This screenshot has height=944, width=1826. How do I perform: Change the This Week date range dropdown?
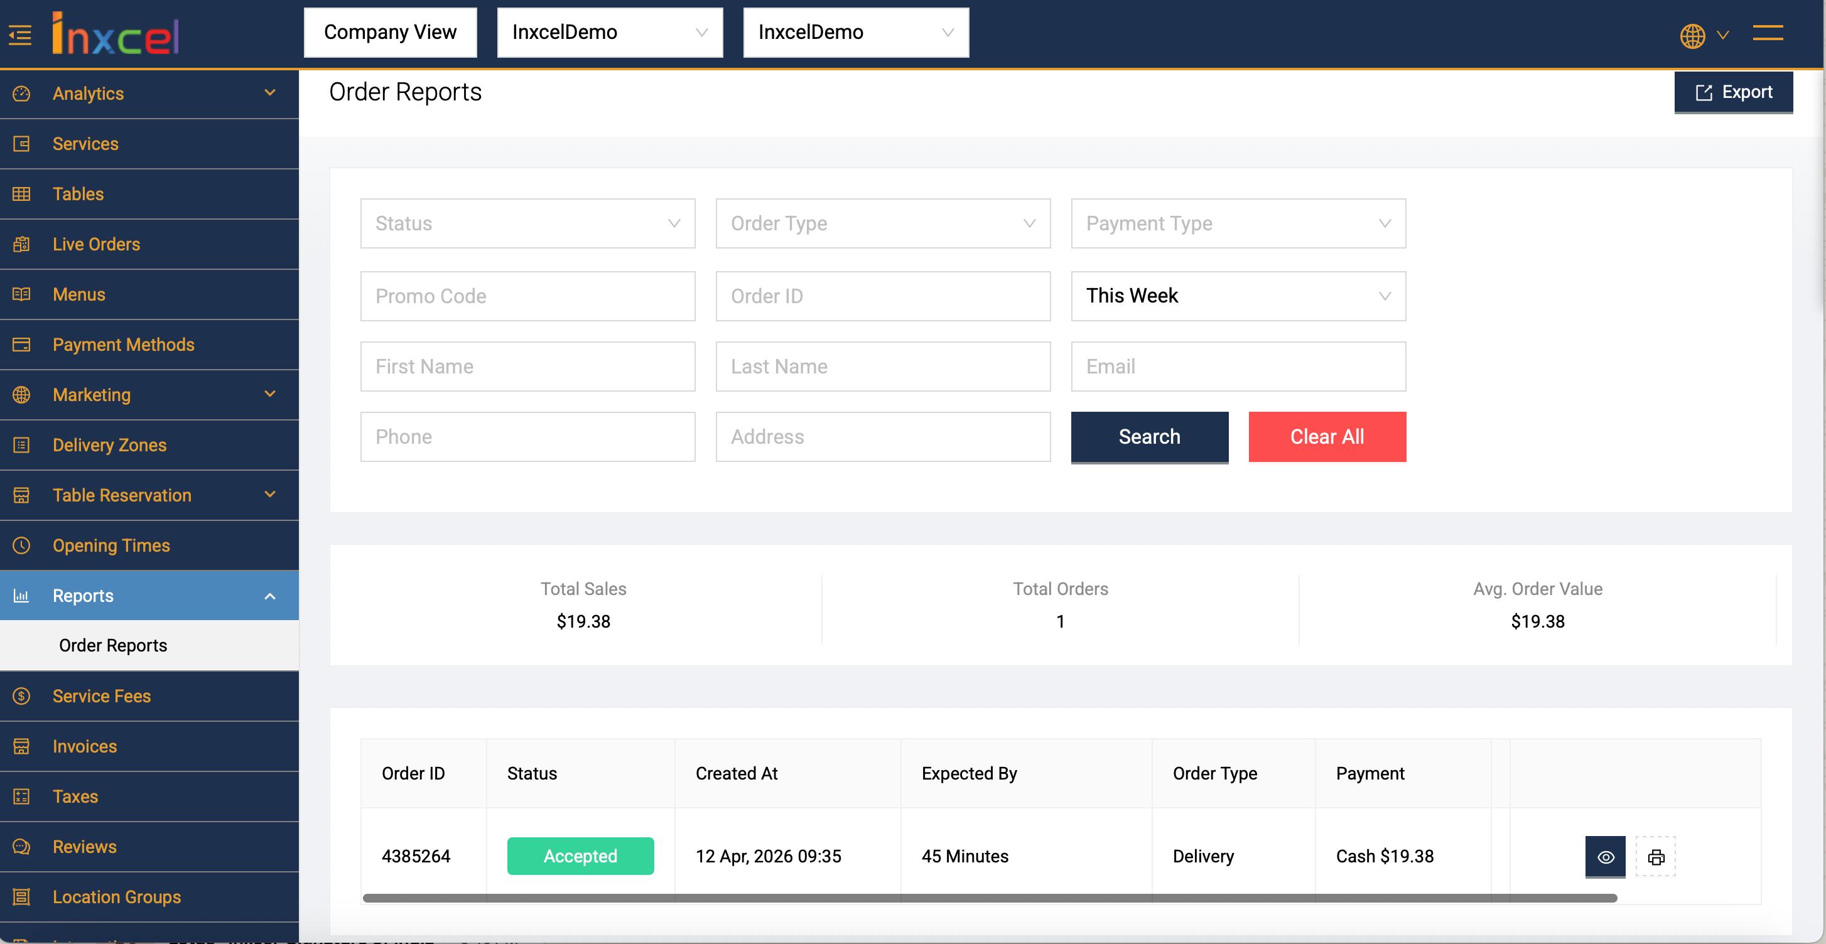(1238, 296)
